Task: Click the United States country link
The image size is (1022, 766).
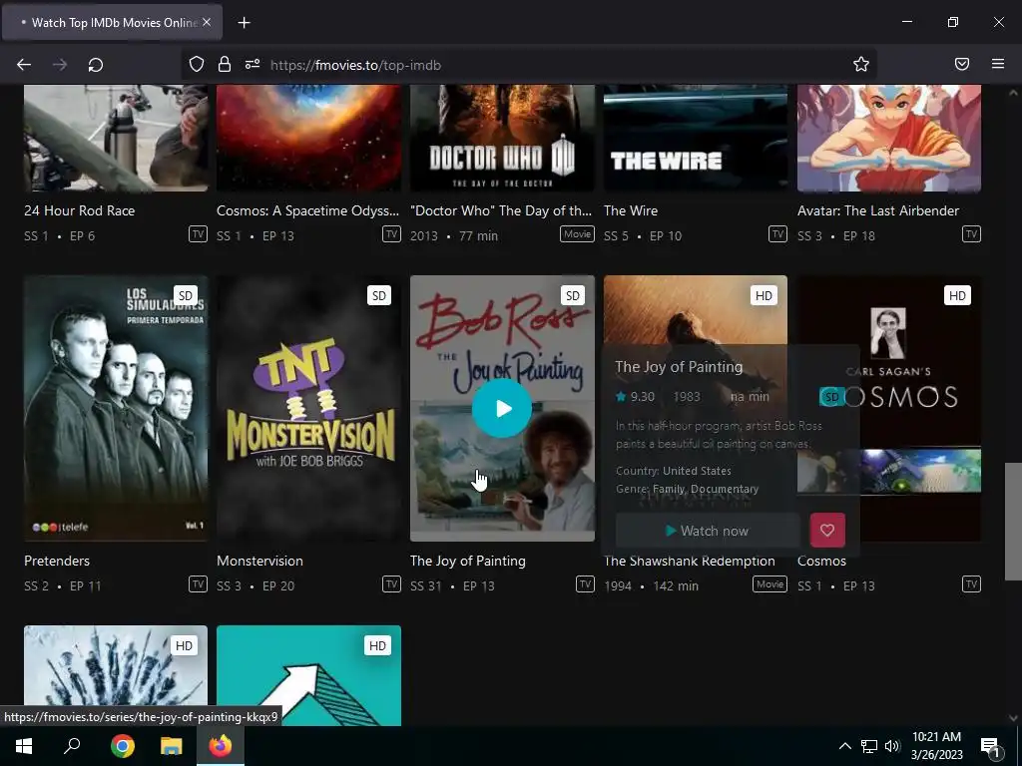Action: [697, 471]
